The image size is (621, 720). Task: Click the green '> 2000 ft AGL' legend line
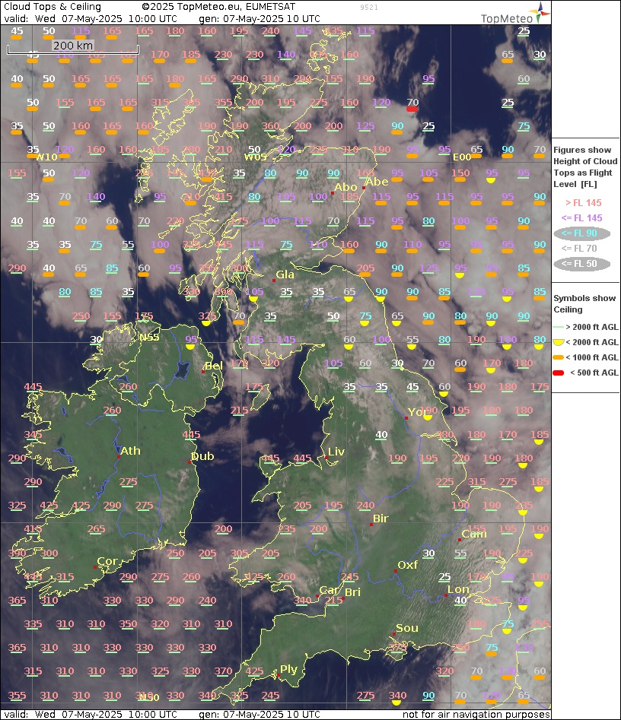click(558, 327)
